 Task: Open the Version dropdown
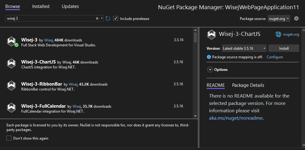pos(244,48)
